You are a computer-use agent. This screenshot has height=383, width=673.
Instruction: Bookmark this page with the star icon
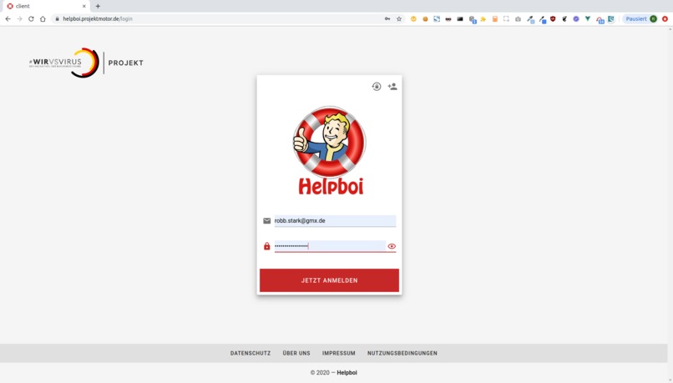(x=399, y=19)
